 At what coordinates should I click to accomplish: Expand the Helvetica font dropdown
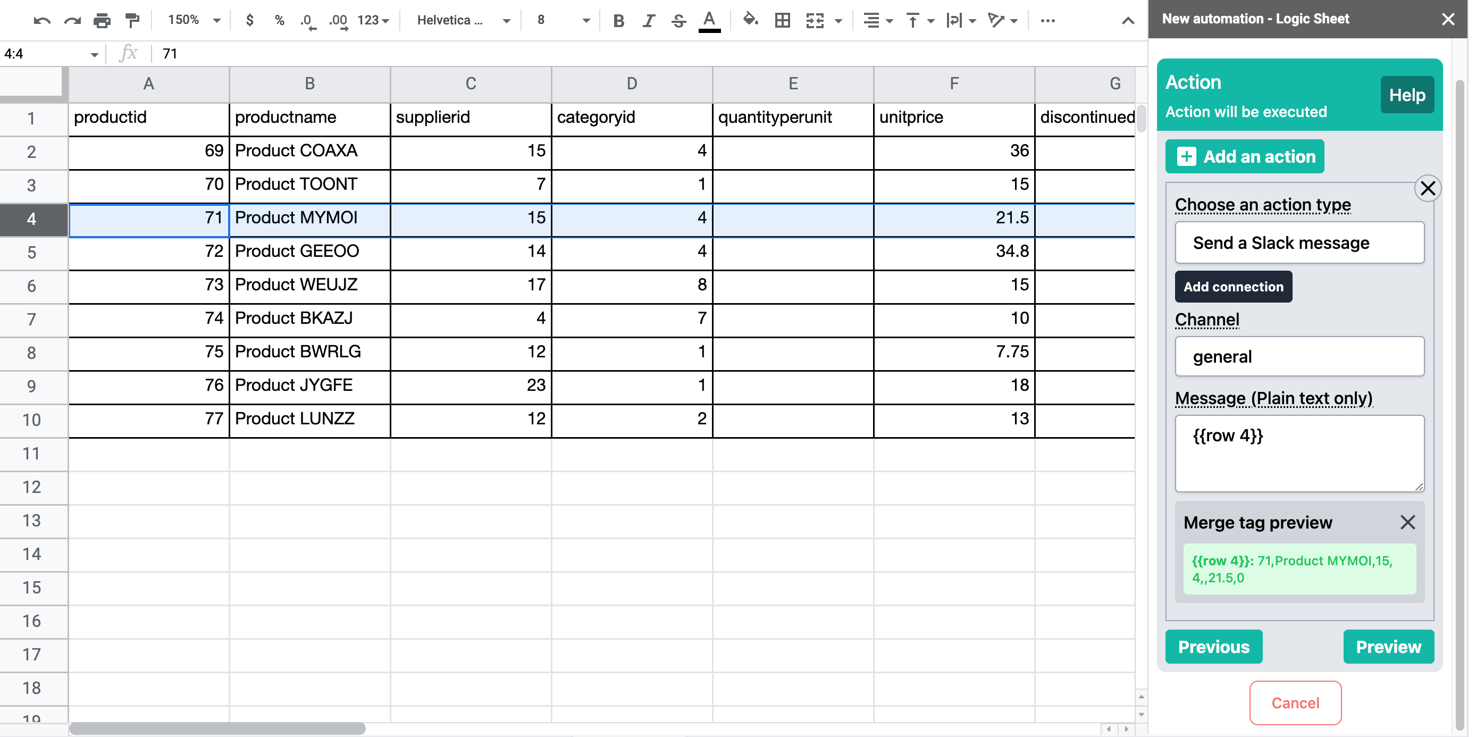pyautogui.click(x=463, y=21)
